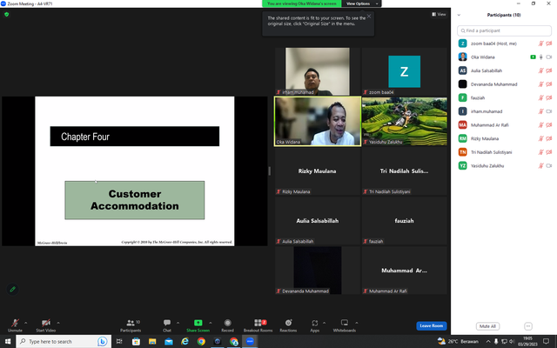The height and width of the screenshot is (348, 557).
Task: Select irham.muhamad's video thumbnail
Action: (x=318, y=71)
